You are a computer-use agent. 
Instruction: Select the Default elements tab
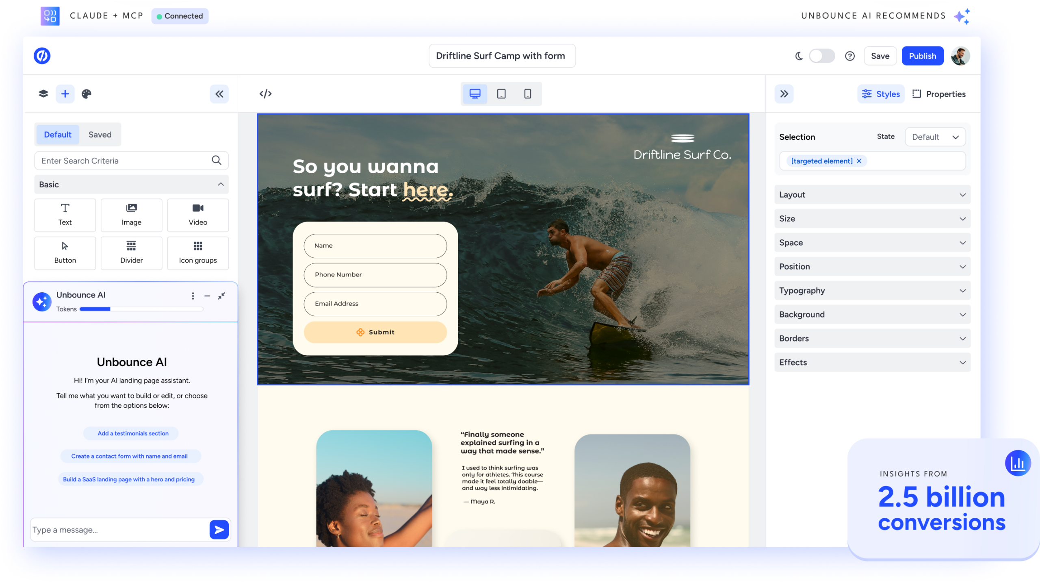(58, 135)
